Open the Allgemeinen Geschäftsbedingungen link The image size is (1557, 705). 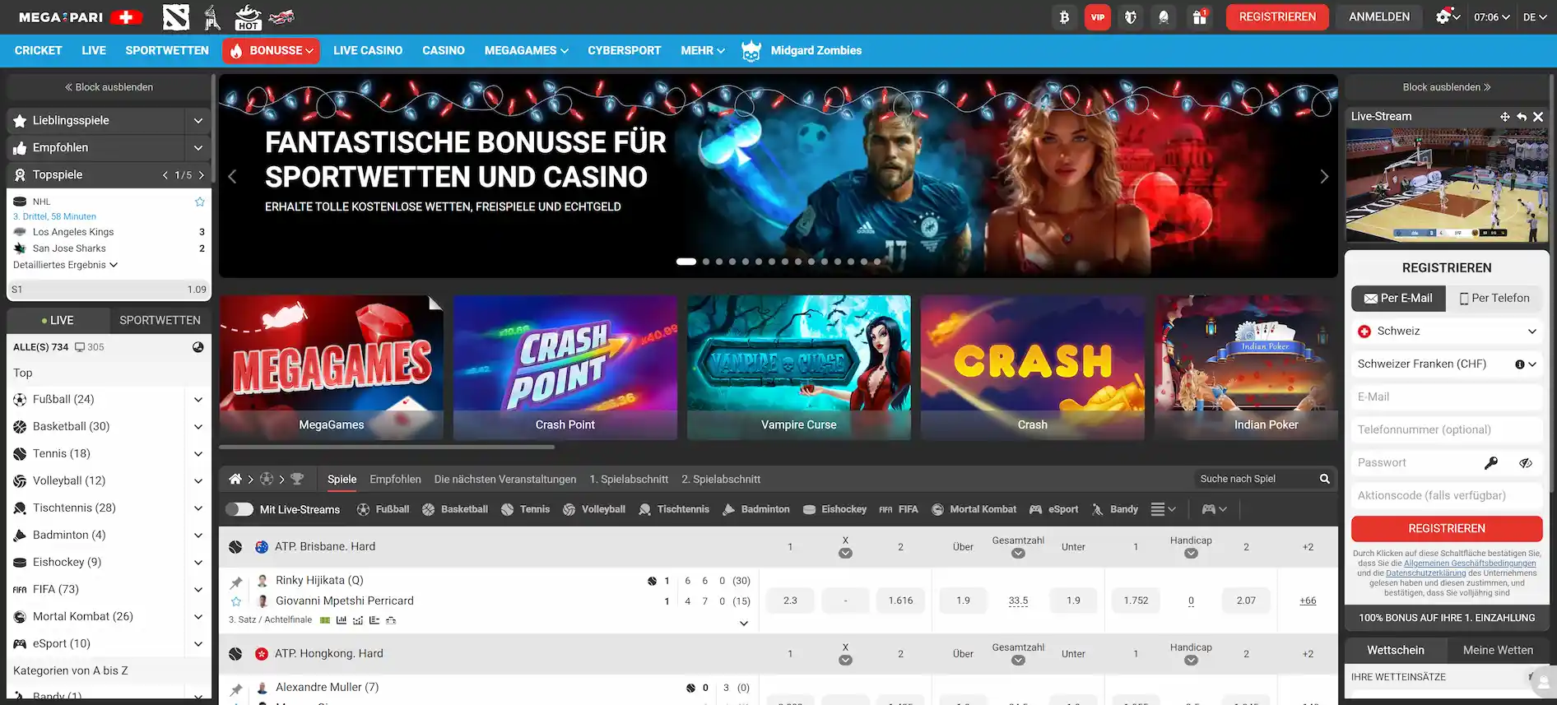[x=1469, y=564]
